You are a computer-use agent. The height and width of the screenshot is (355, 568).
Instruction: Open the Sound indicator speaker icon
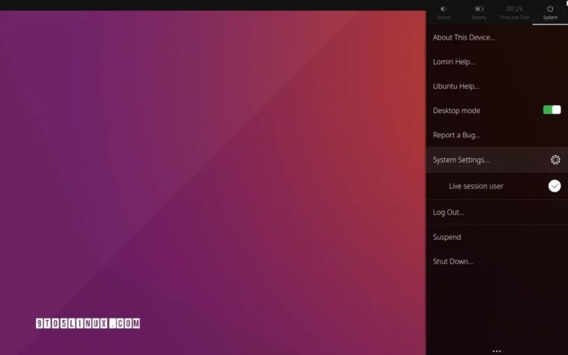(x=443, y=9)
